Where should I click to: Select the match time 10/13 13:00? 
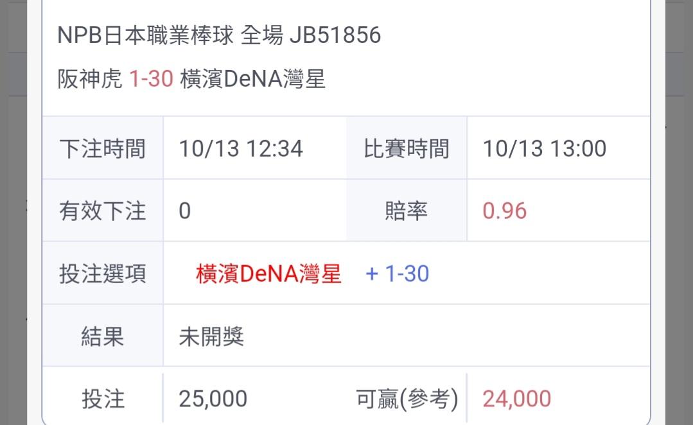pyautogui.click(x=545, y=148)
